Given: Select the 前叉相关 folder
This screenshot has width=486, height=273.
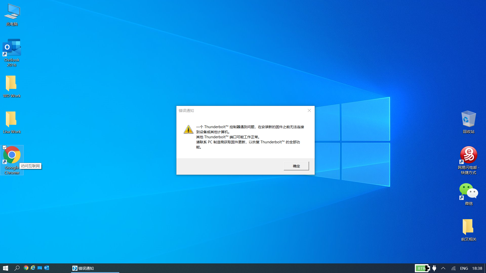Looking at the screenshot, I should click(x=469, y=230).
